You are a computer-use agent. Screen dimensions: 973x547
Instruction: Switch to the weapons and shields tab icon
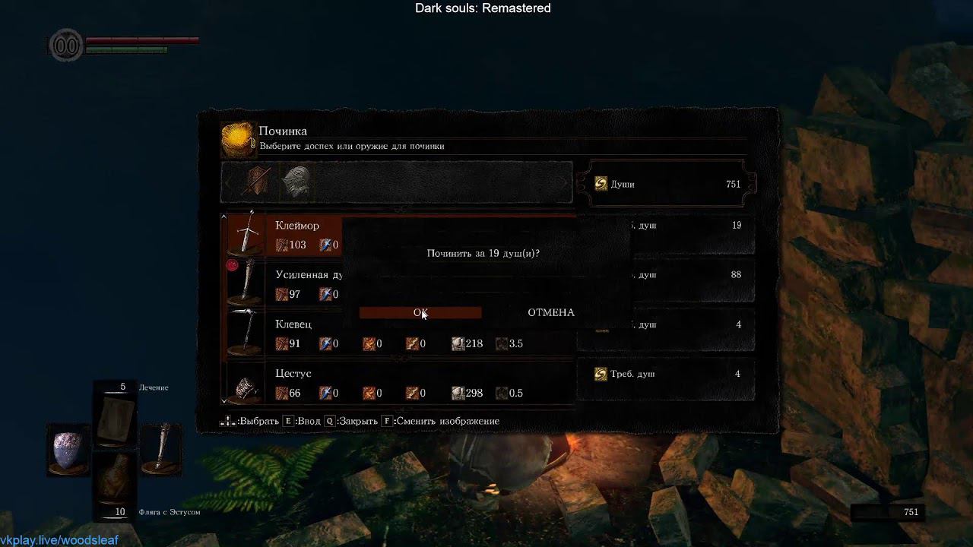pos(258,182)
